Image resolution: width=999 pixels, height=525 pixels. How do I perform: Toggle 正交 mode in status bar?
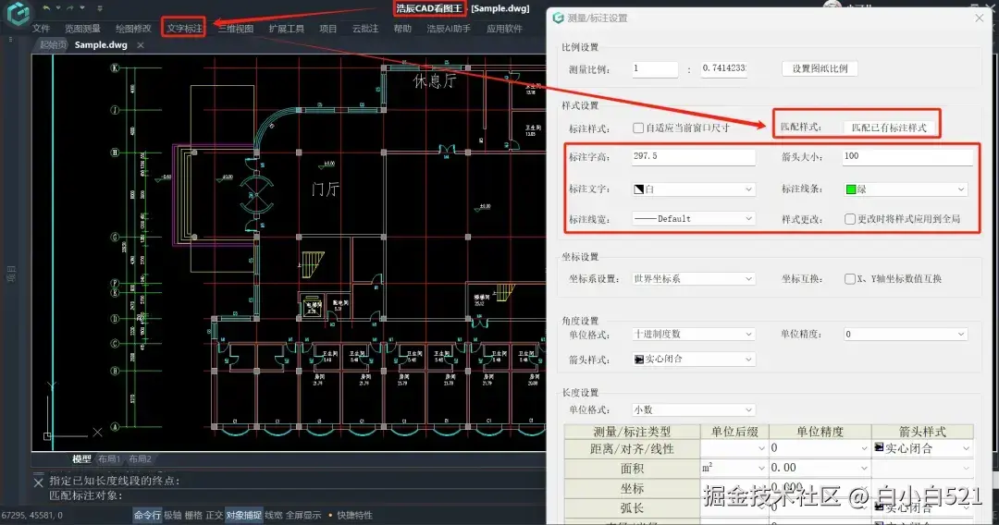pyautogui.click(x=214, y=515)
